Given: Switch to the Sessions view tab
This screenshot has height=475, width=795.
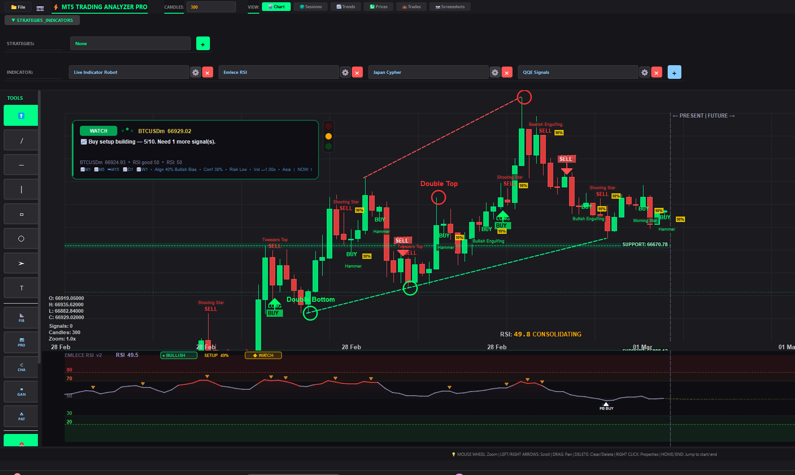Looking at the screenshot, I should click(310, 6).
